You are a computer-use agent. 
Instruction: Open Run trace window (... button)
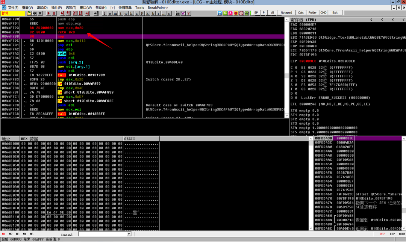tap(164, 14)
